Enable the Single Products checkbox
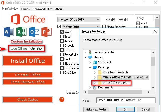161x112 pixels. (x=104, y=27)
